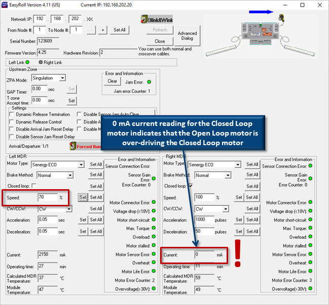Click the Forced Run icon
Image resolution: width=329 pixels, height=305 pixels.
[72, 146]
